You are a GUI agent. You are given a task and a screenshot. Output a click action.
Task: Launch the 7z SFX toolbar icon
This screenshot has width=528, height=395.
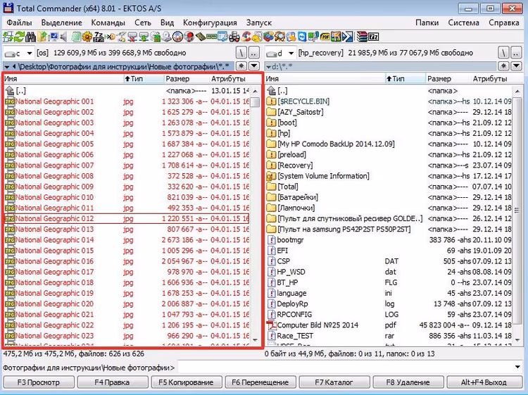[x=99, y=37]
